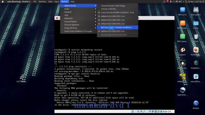
Task: Open the WPS 2019 desktop icon
Action: [182, 10]
